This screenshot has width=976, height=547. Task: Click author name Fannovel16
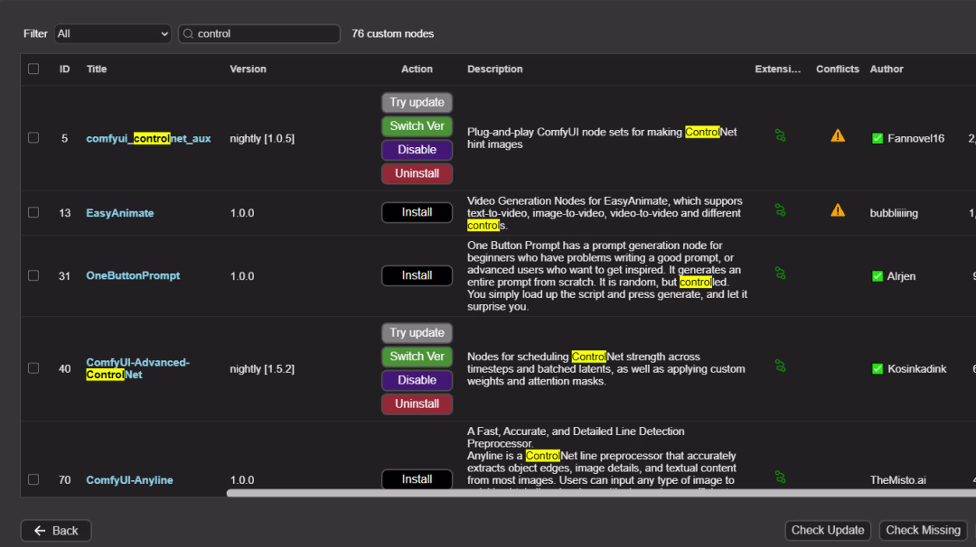point(915,138)
